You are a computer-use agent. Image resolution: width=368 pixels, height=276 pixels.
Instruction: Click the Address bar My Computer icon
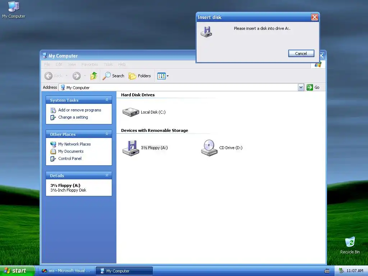[63, 87]
